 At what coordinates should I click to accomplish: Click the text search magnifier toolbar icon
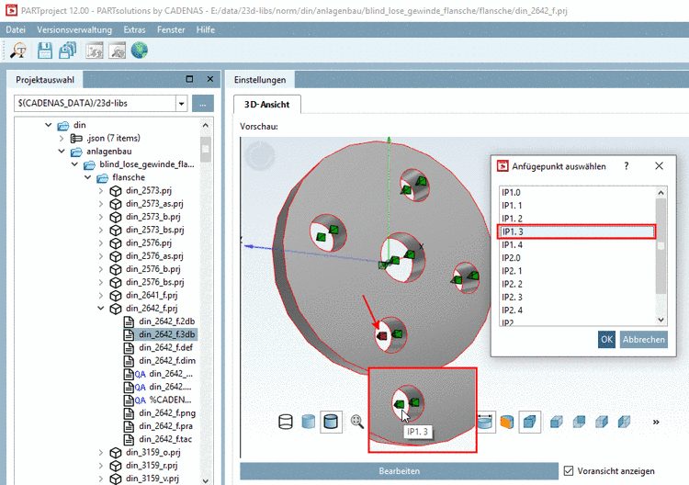(x=18, y=51)
